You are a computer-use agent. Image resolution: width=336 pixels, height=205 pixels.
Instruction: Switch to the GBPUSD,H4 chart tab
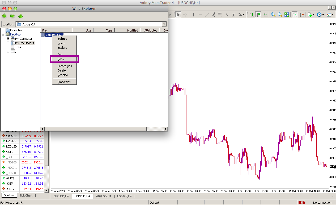104,196
